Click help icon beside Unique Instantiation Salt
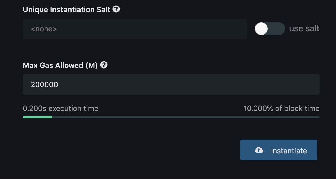Viewport: 336px width, 179px height. (116, 9)
